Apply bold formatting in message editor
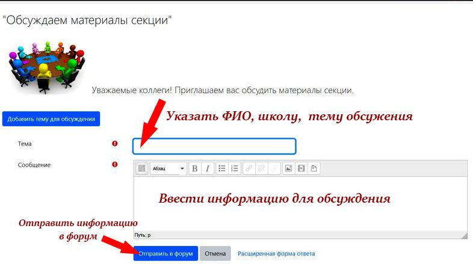Viewport: 473px width, 264px height. [x=194, y=169]
